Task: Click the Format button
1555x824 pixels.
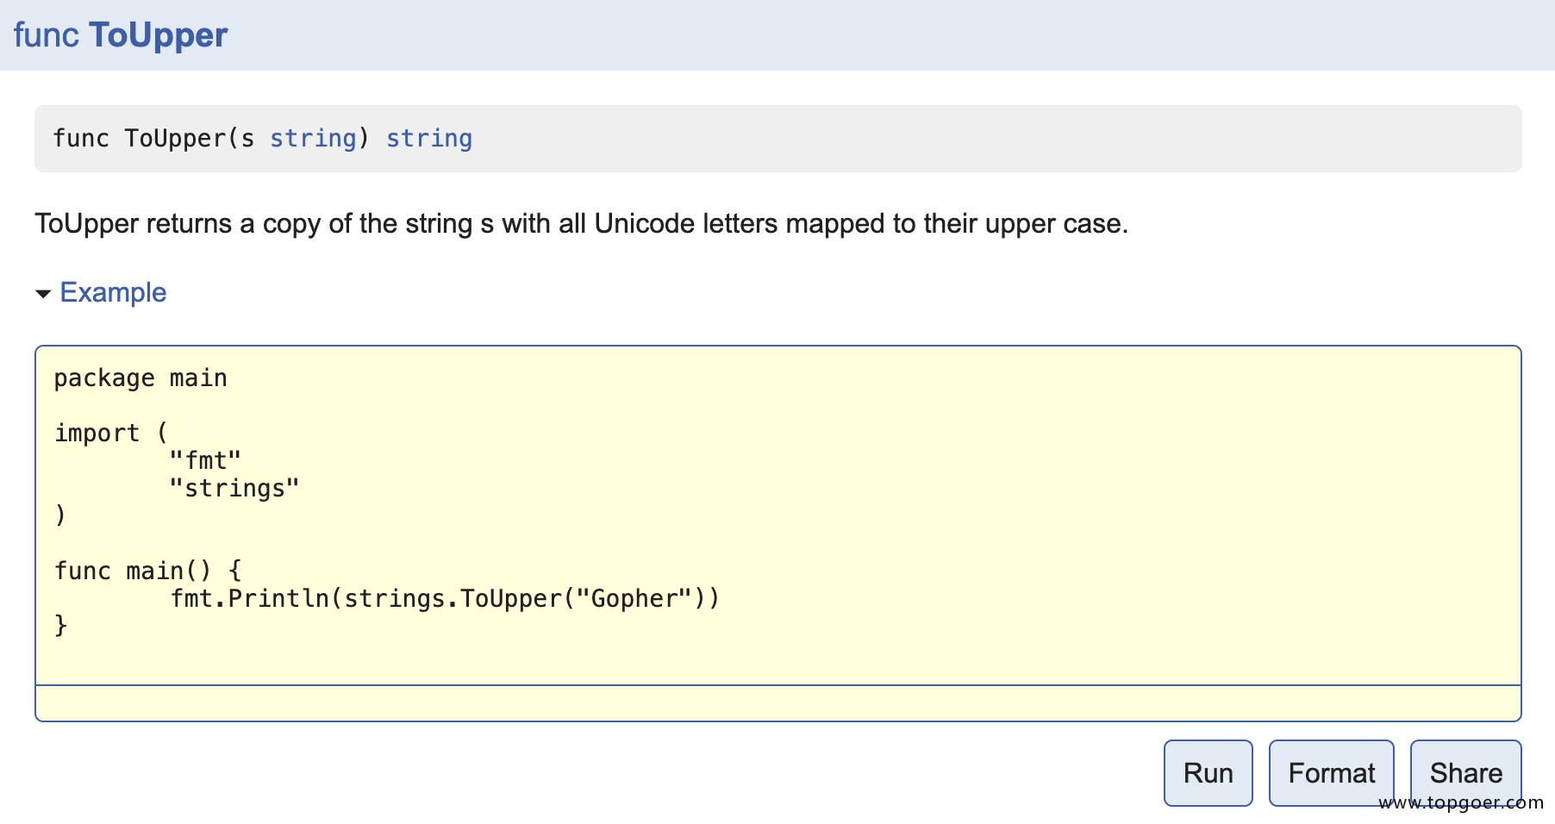Action: (x=1331, y=772)
